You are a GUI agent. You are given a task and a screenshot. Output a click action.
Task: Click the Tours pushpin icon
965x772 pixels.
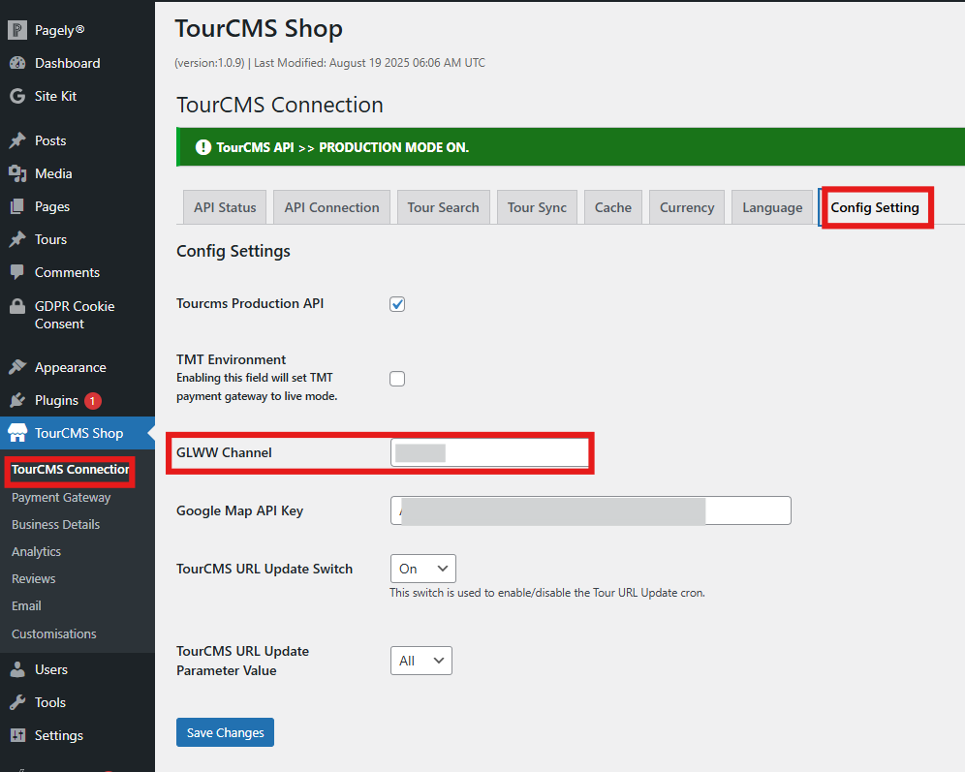(x=17, y=239)
